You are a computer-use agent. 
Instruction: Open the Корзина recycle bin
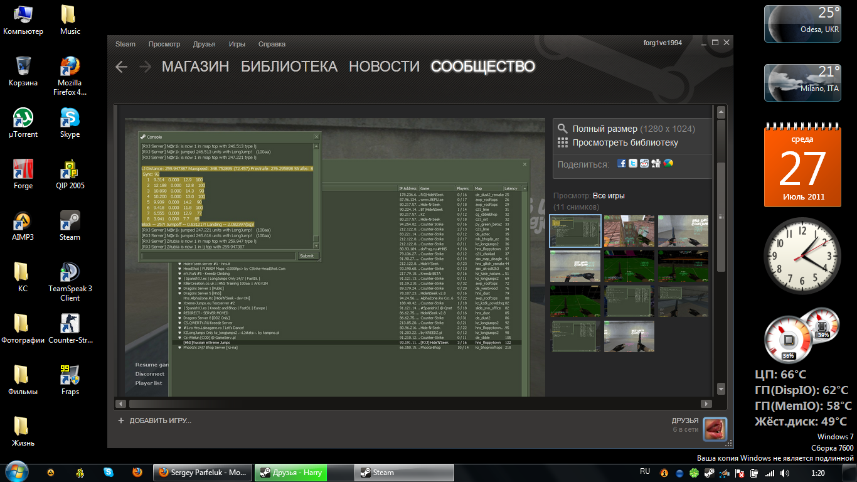click(x=23, y=71)
